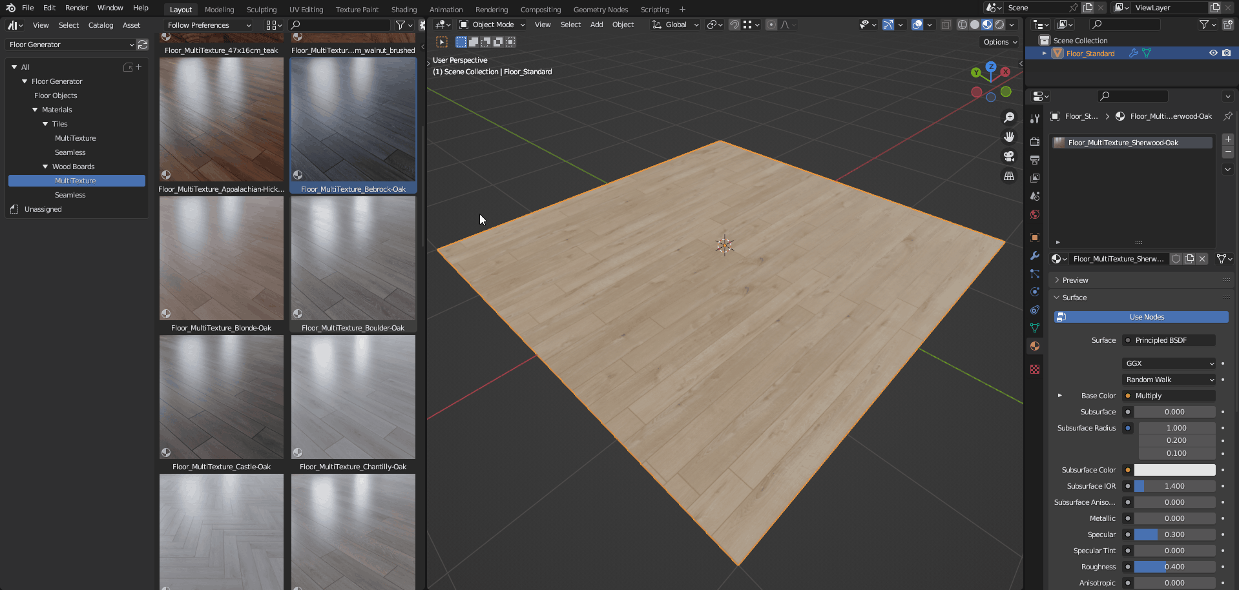Viewport: 1239px width, 590px height.
Task: Select the Seamless catalog under Tiles
Action: pyautogui.click(x=70, y=152)
